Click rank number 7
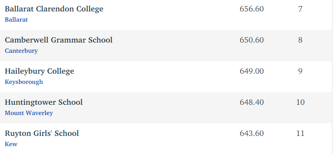 pyautogui.click(x=300, y=9)
